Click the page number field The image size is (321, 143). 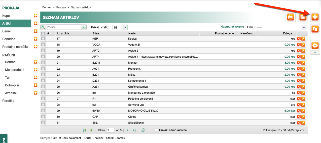click(x=111, y=130)
